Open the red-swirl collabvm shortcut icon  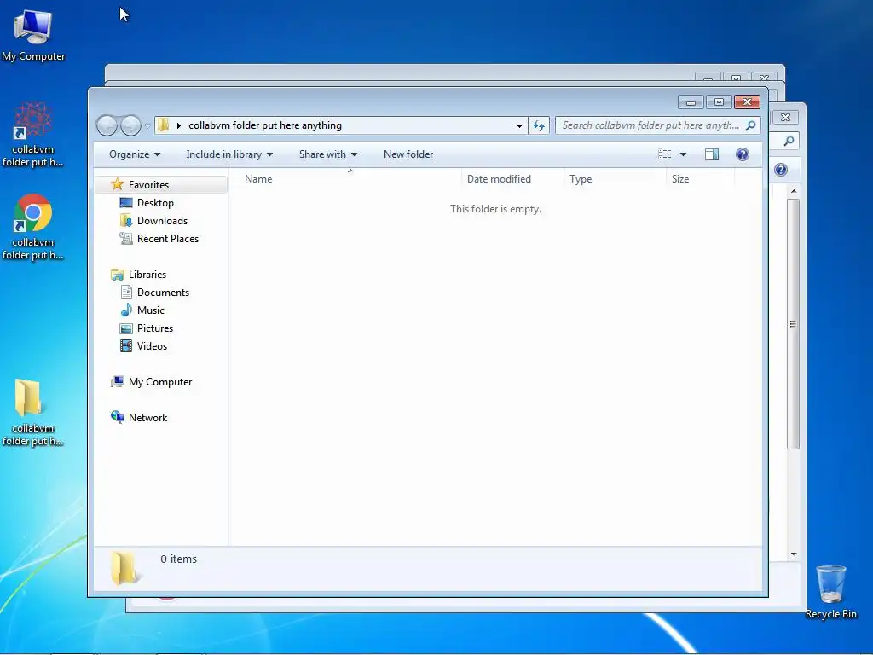coord(33,134)
